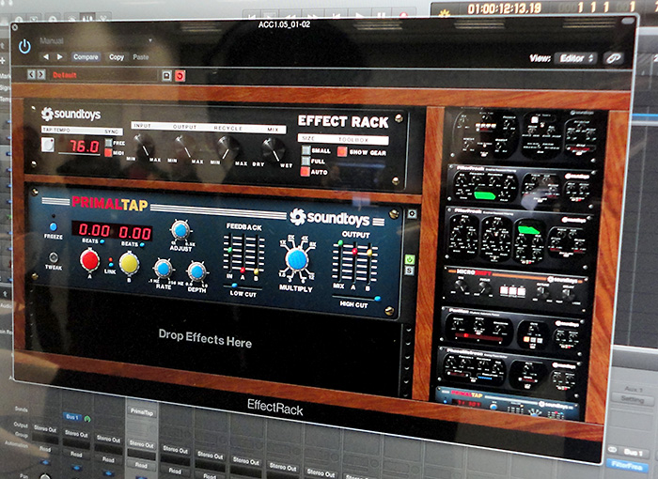Enable the FREE sync mode button
This screenshot has width=658, height=479.
(x=108, y=143)
